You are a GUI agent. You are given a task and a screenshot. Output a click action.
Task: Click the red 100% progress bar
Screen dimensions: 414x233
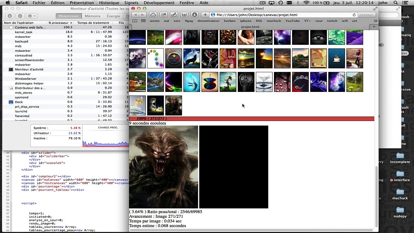click(x=252, y=119)
